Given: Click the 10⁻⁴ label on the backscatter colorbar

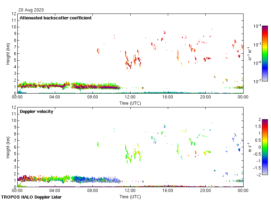Looking at the screenshot, I should click(x=257, y=26).
